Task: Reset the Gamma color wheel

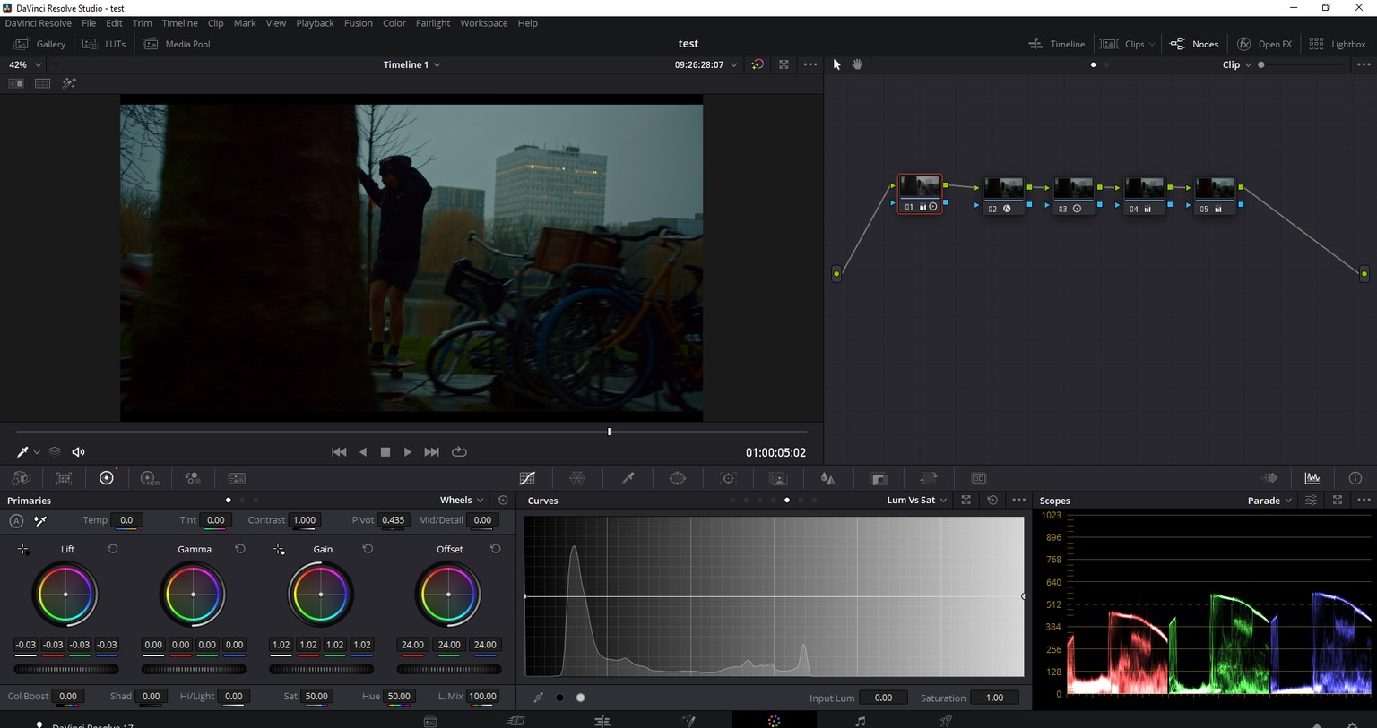Action: point(240,549)
